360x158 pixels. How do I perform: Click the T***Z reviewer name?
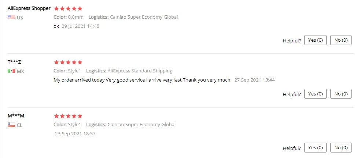[14, 62]
